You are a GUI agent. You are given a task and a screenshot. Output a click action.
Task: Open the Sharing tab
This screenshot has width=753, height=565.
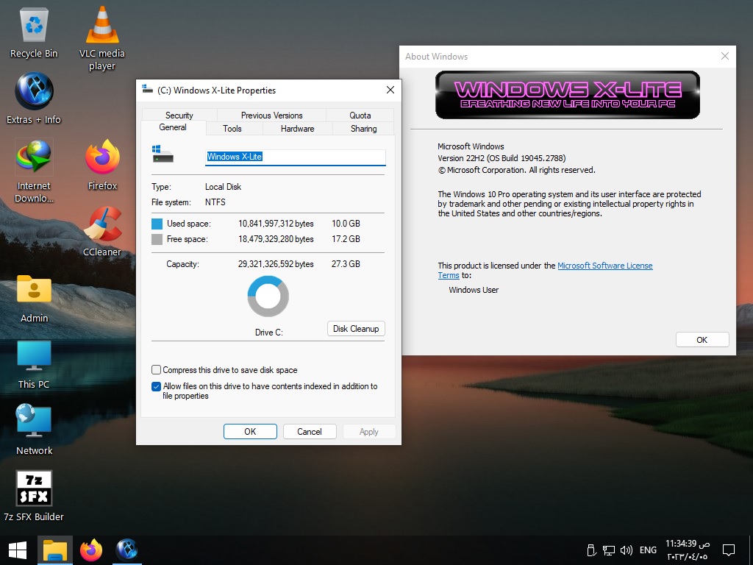point(363,128)
